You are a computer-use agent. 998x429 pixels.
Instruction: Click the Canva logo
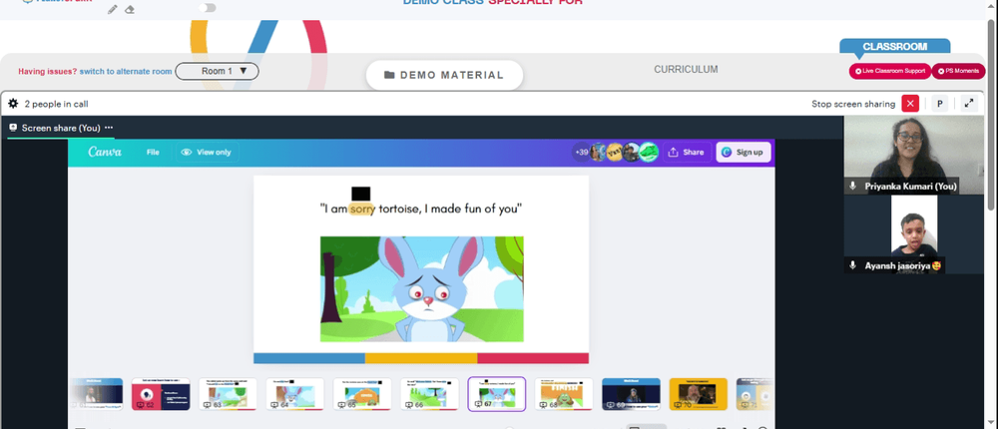pos(105,152)
